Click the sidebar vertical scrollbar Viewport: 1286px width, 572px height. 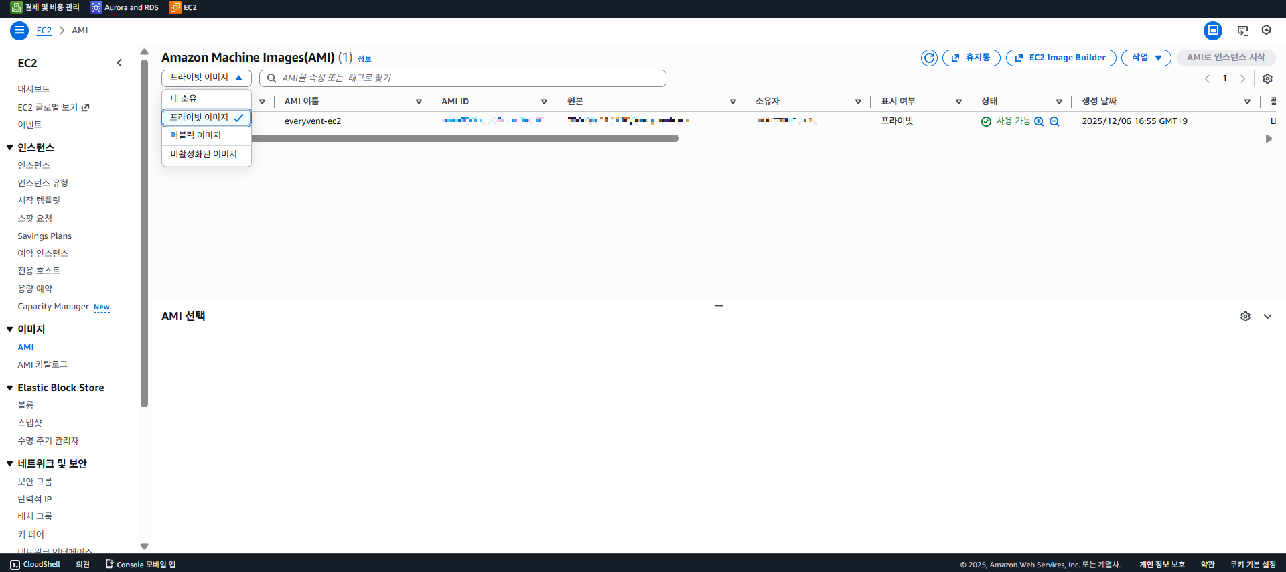click(144, 233)
